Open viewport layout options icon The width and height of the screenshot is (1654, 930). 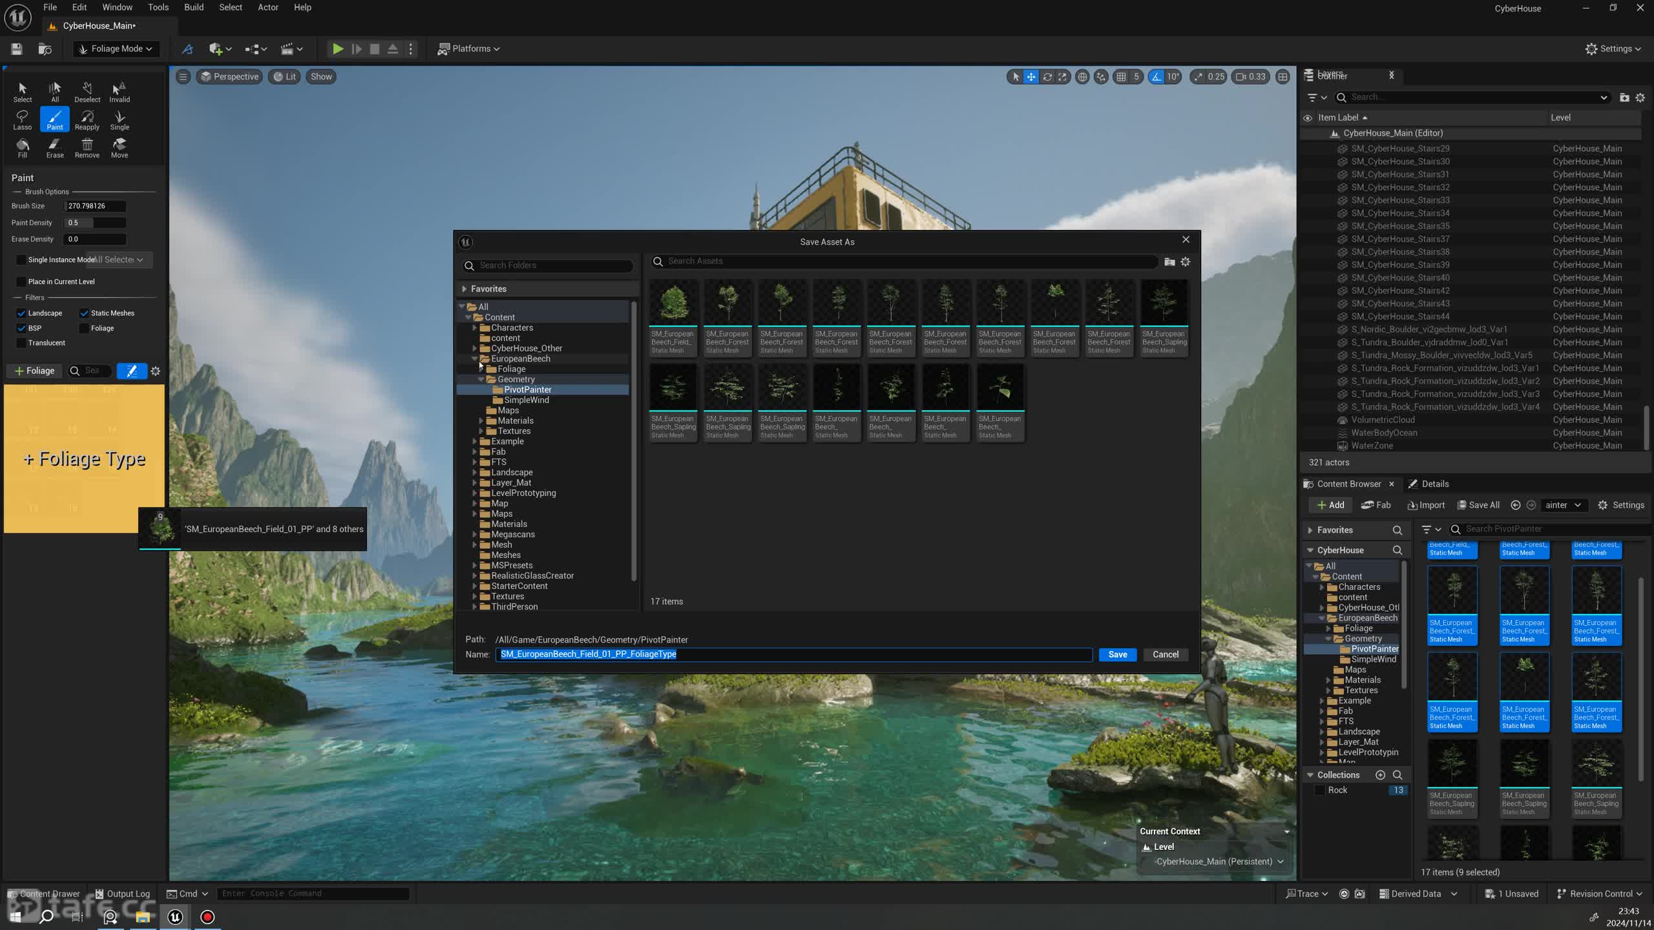pos(1282,76)
